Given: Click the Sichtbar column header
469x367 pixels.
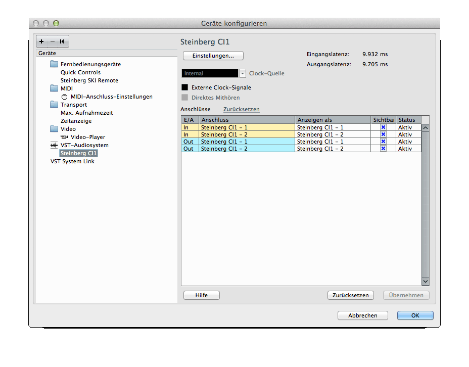Looking at the screenshot, I should coord(384,120).
